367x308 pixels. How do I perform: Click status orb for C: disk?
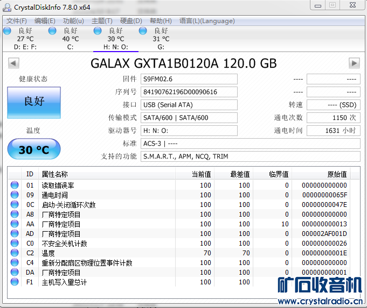(52, 31)
